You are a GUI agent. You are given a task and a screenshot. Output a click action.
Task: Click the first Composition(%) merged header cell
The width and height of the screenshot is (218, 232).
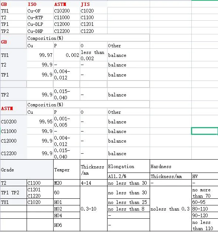tap(88, 38)
